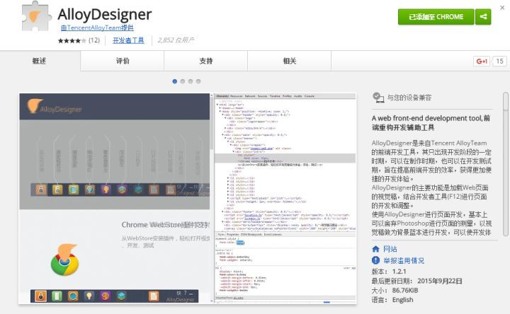Image resolution: width=510 pixels, height=314 pixels.
Task: Switch to the 评价 reviews tab
Action: (x=123, y=61)
